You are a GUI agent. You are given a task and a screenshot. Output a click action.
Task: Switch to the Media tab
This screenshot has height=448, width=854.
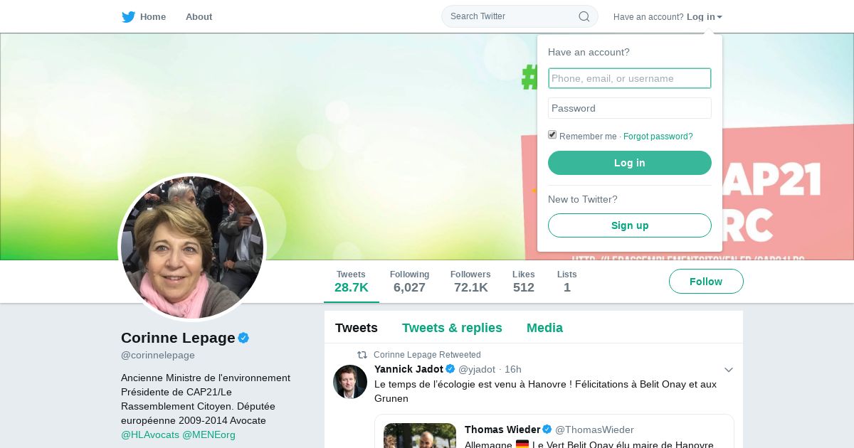(544, 328)
